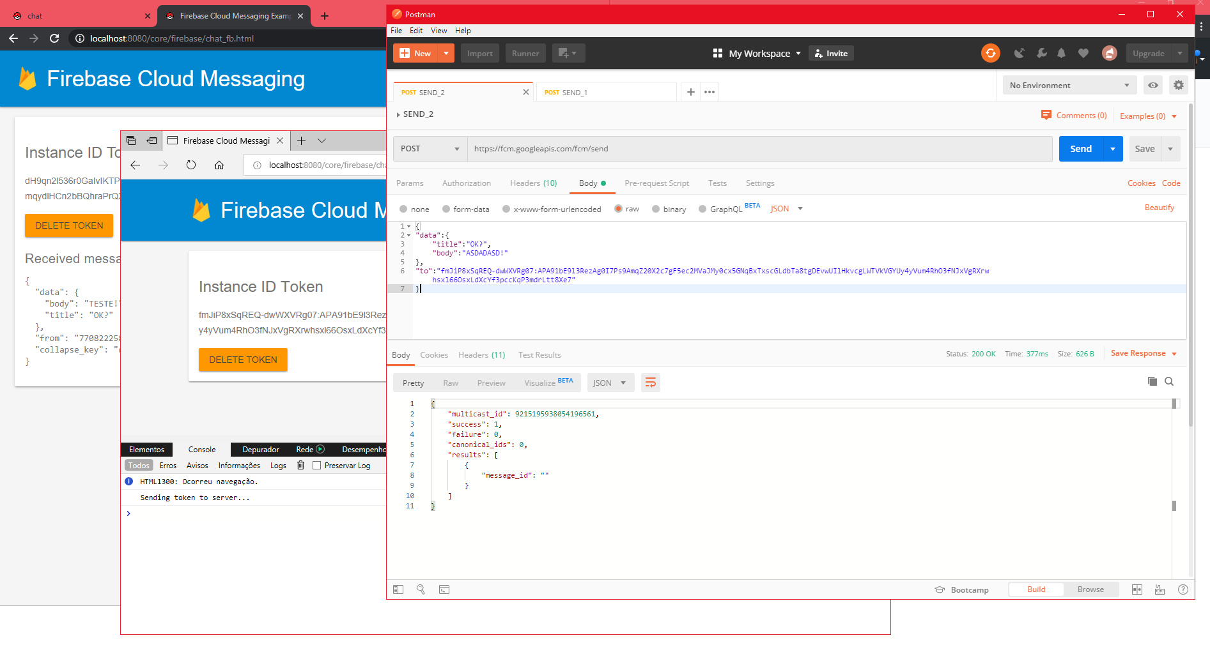Select the binary body type

point(669,209)
